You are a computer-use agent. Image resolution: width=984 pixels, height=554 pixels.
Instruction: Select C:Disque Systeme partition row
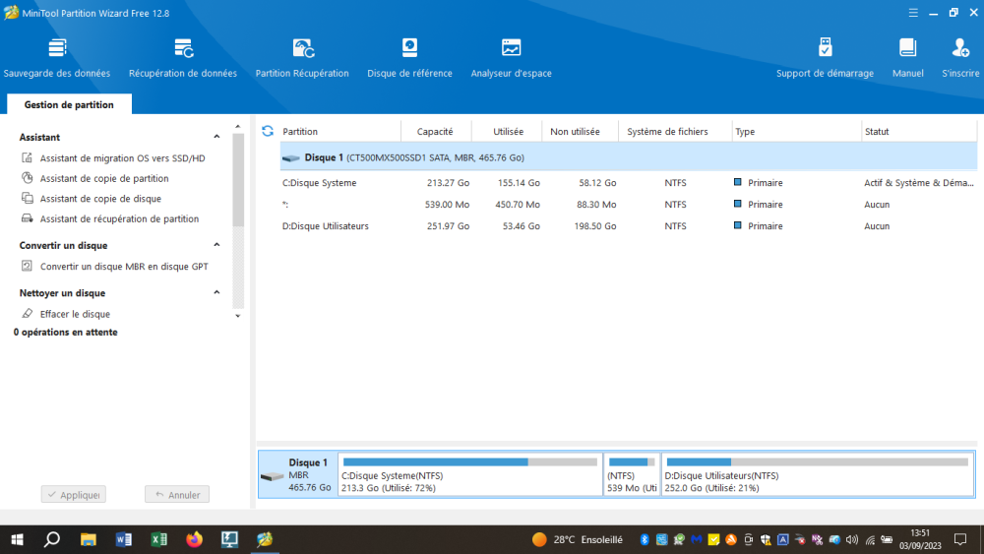click(x=628, y=183)
